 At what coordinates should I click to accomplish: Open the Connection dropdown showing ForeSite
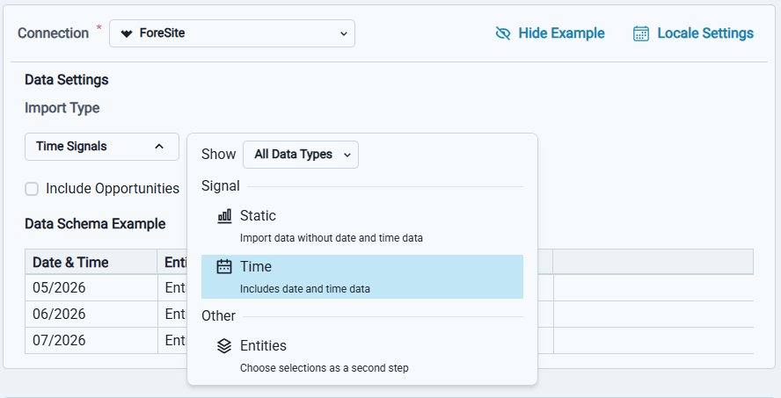(x=232, y=33)
